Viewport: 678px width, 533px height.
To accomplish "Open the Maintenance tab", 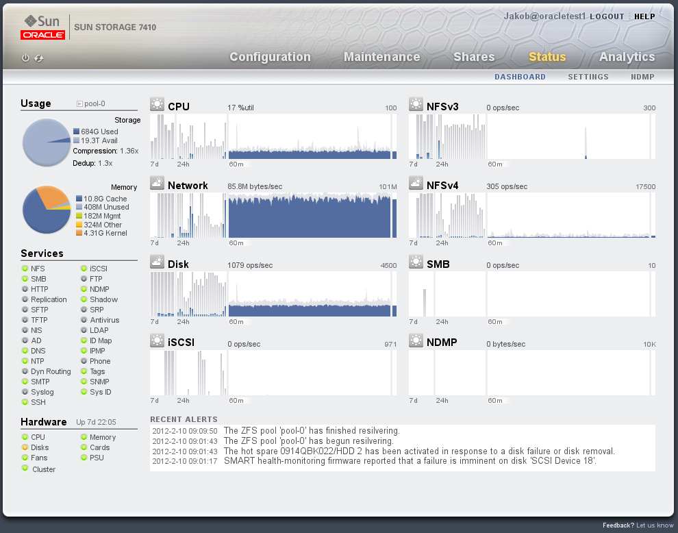I will click(x=382, y=57).
